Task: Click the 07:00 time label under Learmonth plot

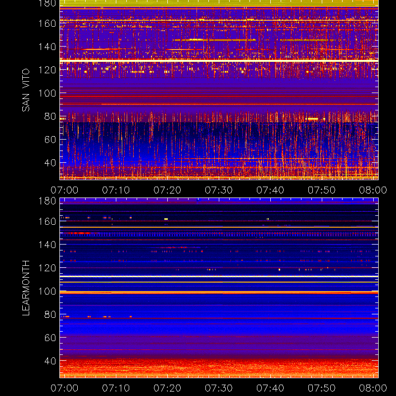Action: [x=64, y=388]
